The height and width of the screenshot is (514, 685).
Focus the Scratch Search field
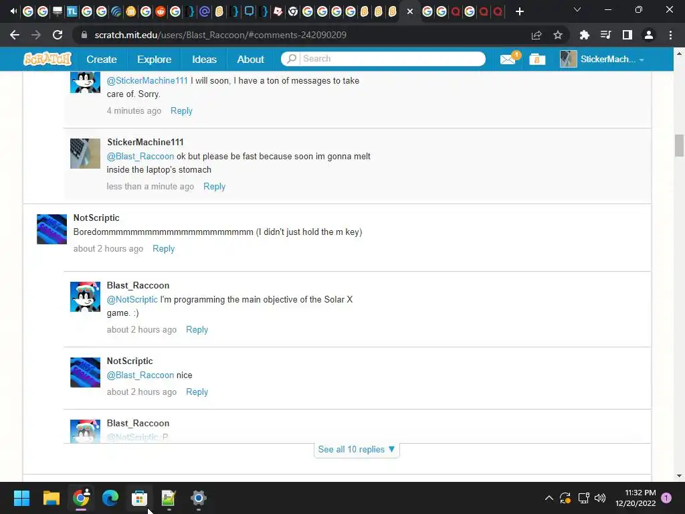click(392, 59)
